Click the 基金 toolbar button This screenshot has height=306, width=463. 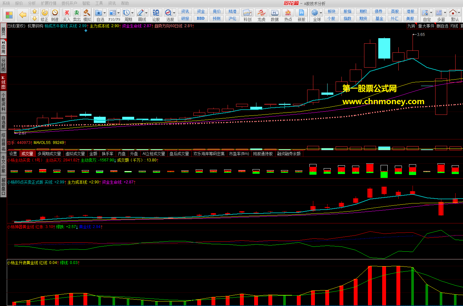tap(379, 18)
